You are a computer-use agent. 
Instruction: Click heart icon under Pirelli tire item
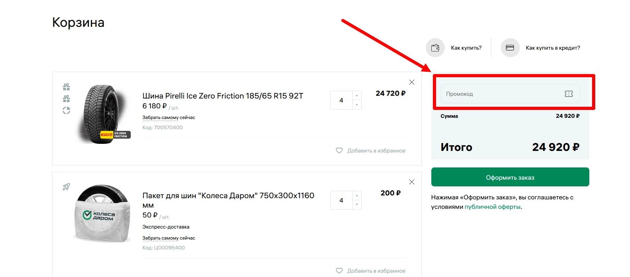click(339, 151)
